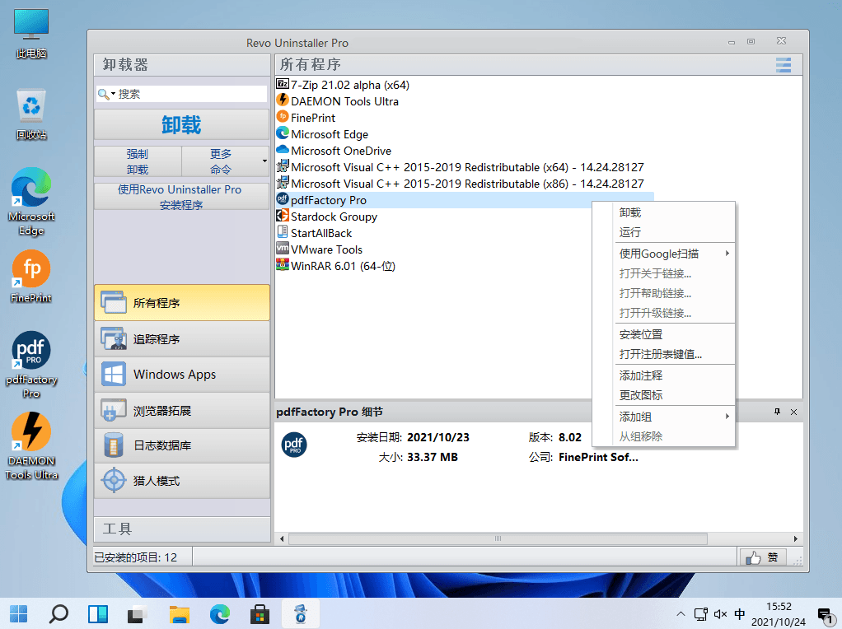Click the 中 input method indicator

740,614
